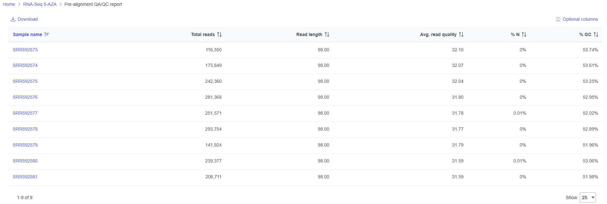Screen dimensions: 607x204
Task: Go to Home breadcrumb
Action: pos(9,4)
